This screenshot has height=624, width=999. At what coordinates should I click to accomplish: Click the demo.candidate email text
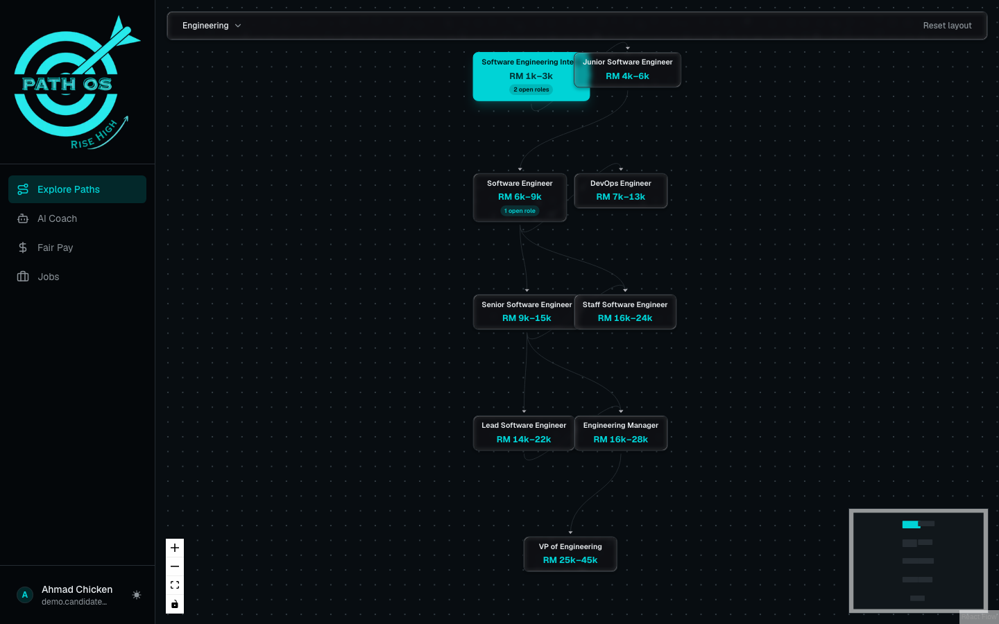click(74, 602)
